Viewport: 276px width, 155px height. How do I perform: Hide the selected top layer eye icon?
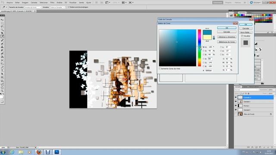(236, 97)
